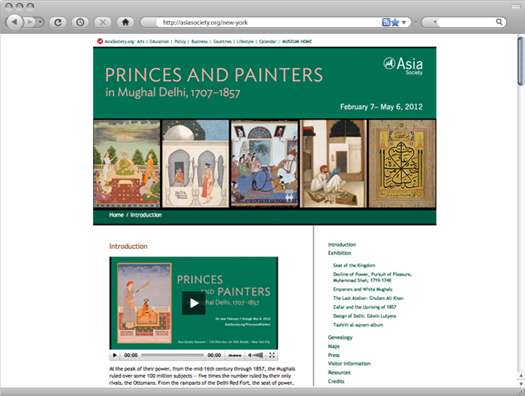Click the Asia Society logo in banner
The width and height of the screenshot is (525, 396).
pos(403,66)
